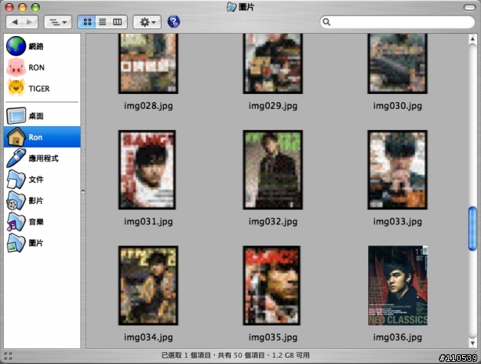
Task: Open Documents (文件) folder in sidebar
Action: coord(42,179)
